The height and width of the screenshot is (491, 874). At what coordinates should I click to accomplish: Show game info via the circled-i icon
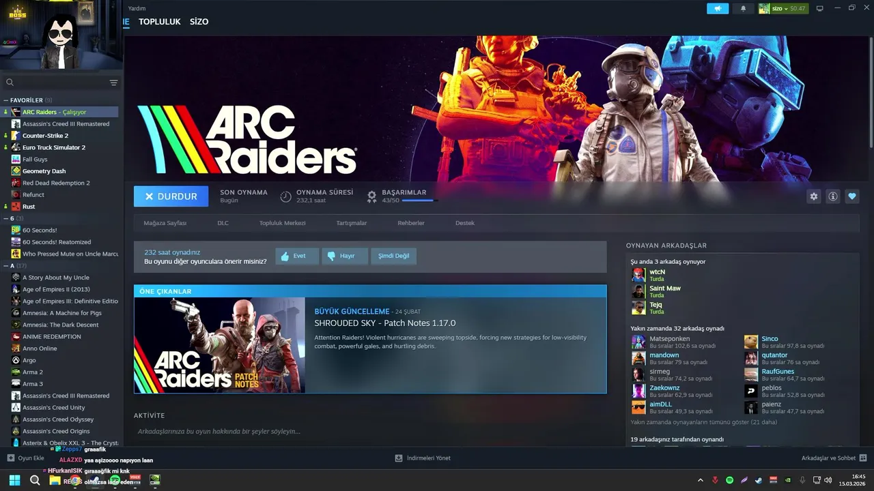click(x=833, y=196)
